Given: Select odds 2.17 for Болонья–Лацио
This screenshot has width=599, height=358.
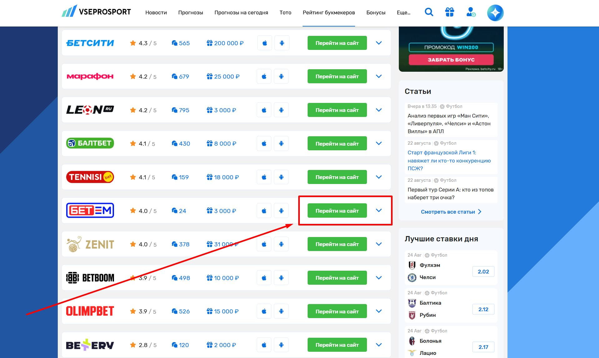Looking at the screenshot, I should 483,347.
